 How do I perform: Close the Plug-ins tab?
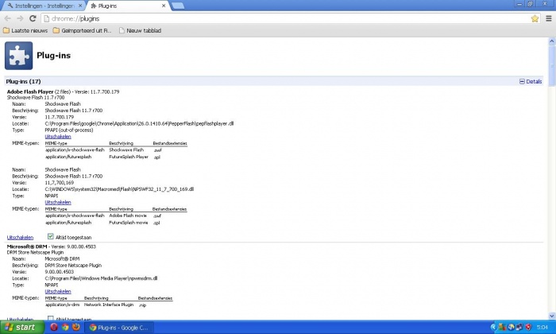click(164, 6)
